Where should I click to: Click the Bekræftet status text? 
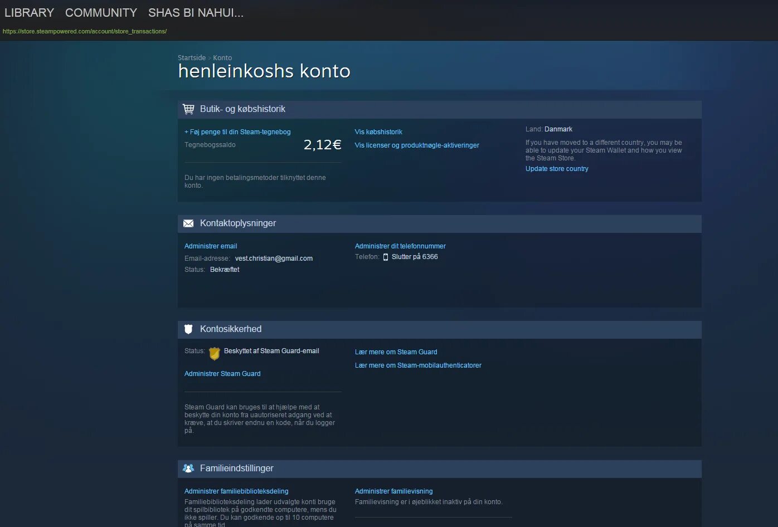coord(225,270)
